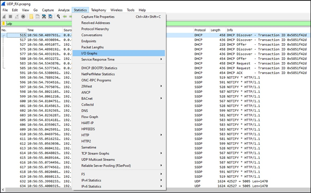Screen dimensions: 311x193
Task: Select NetPerfMeter Statistics entry
Action: tap(119, 74)
